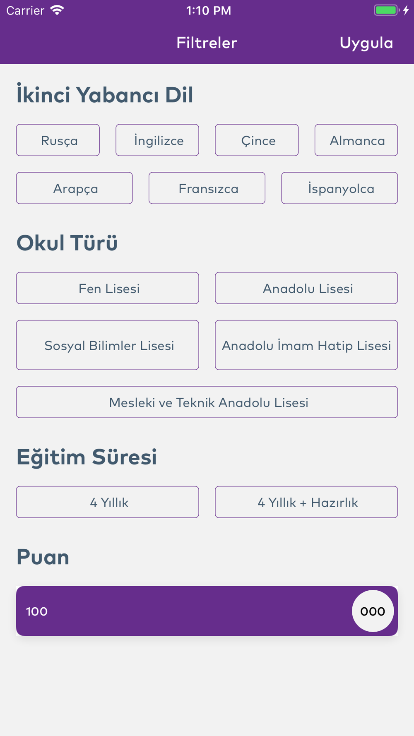Image resolution: width=414 pixels, height=736 pixels.
Task: Tap the Filtreler header title
Action: (x=207, y=43)
